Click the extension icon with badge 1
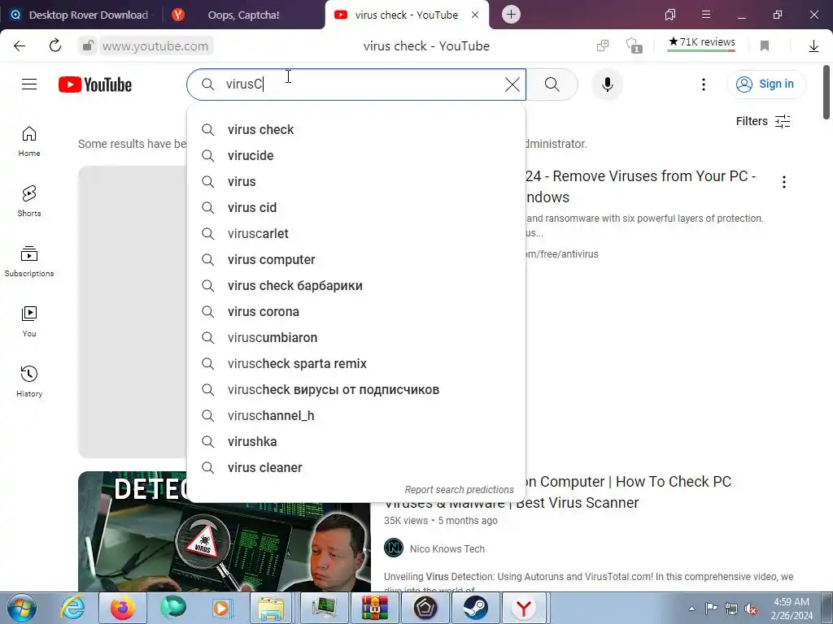 click(x=634, y=45)
